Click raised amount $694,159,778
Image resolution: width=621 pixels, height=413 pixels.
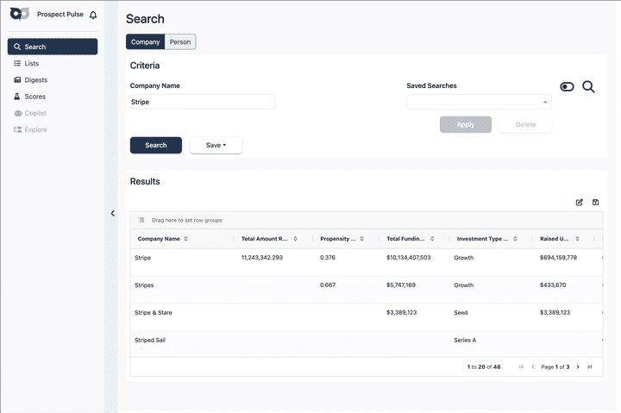coord(558,258)
